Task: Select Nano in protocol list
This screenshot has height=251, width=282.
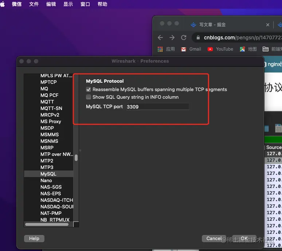Action: click(x=48, y=181)
